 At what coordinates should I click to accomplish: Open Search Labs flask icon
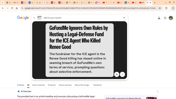click(x=159, y=18)
